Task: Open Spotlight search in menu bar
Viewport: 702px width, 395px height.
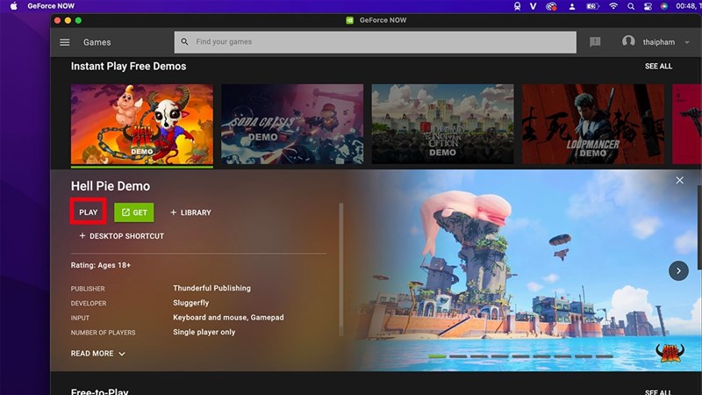Action: (x=630, y=6)
